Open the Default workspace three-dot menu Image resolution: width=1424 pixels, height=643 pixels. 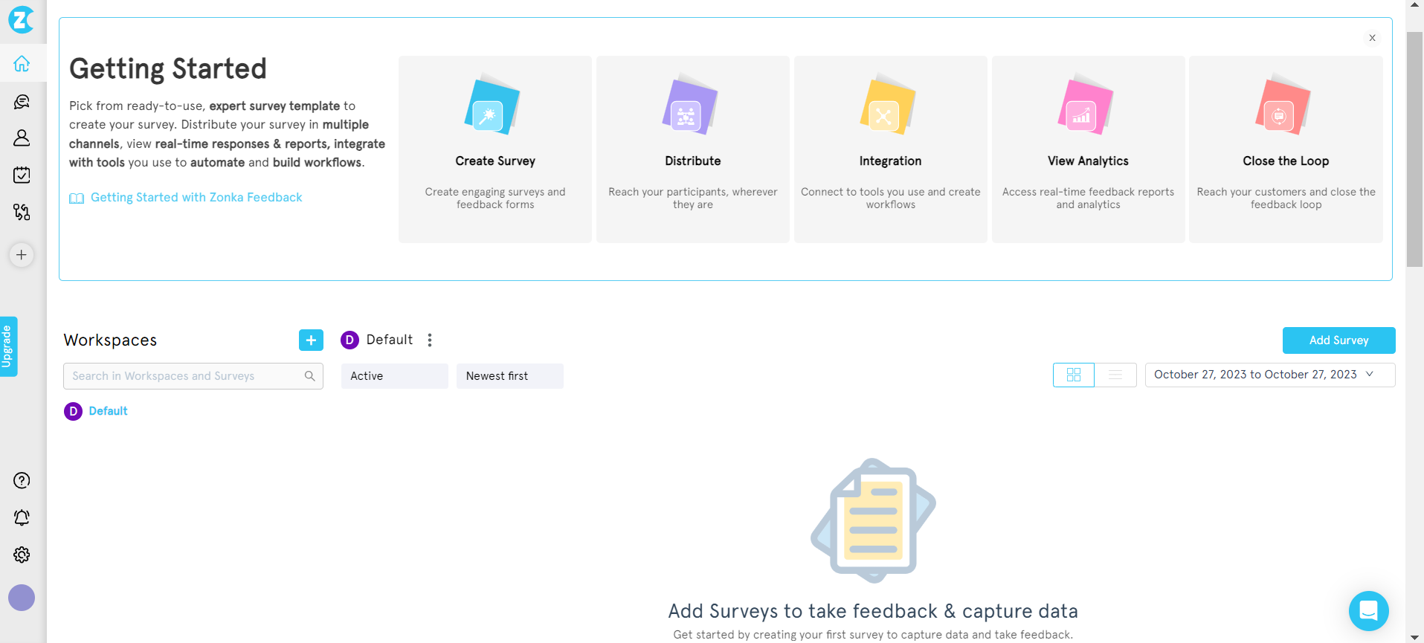430,340
